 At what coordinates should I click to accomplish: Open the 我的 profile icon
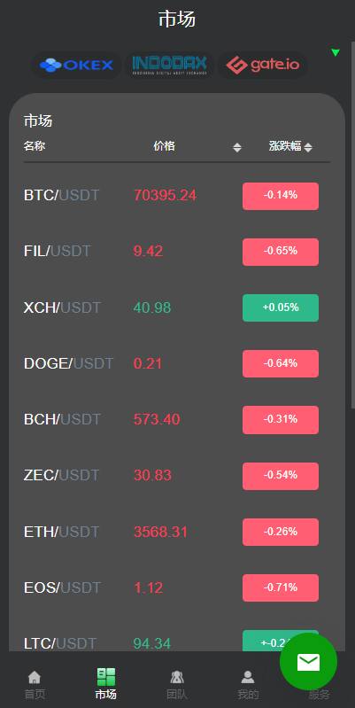[x=248, y=677]
